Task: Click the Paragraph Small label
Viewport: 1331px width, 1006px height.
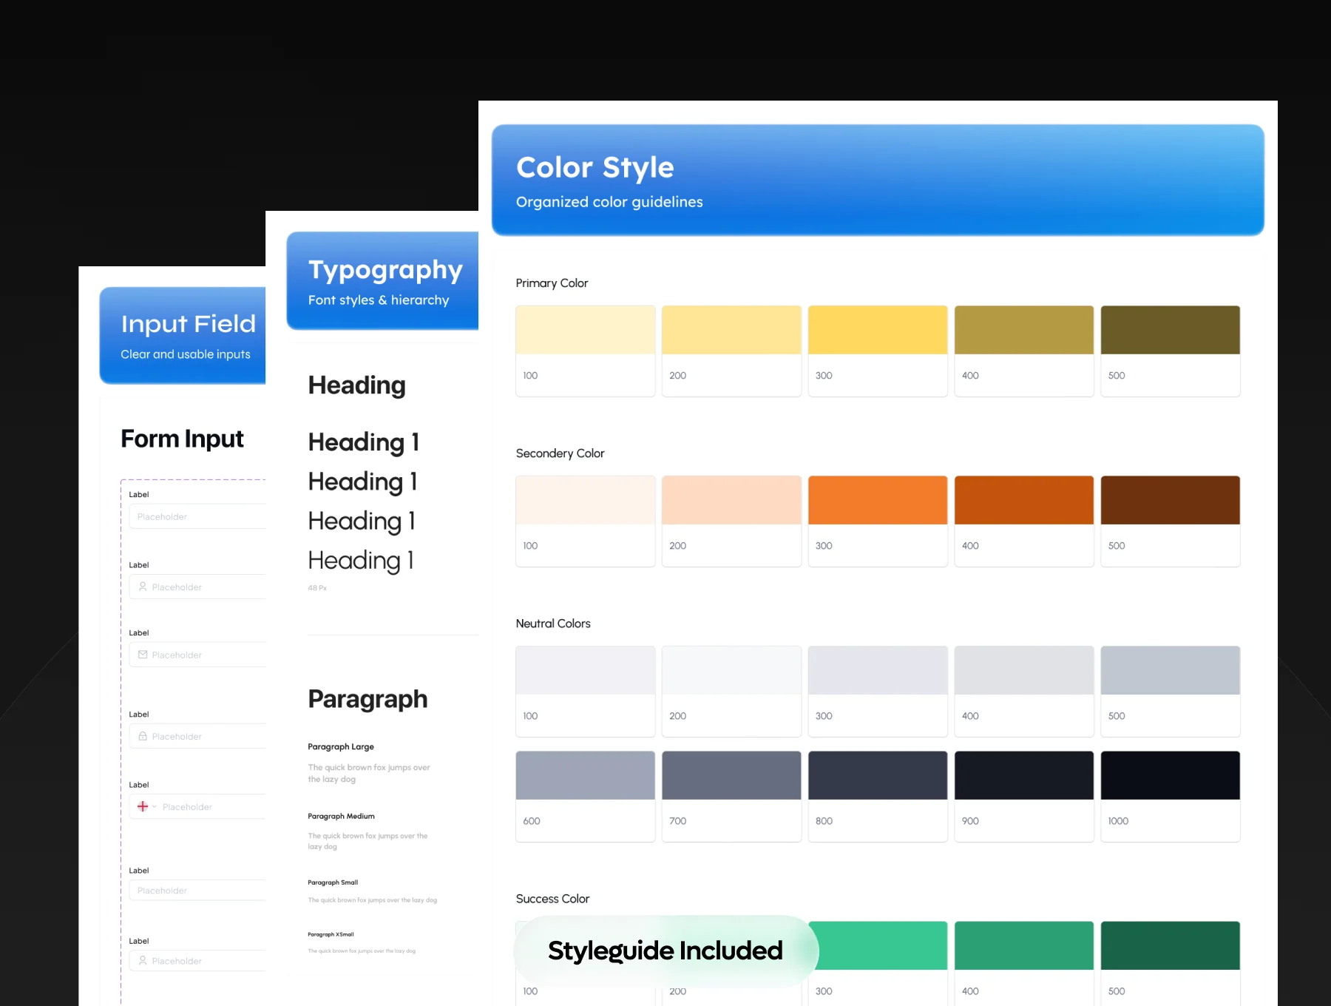Action: coord(333,882)
